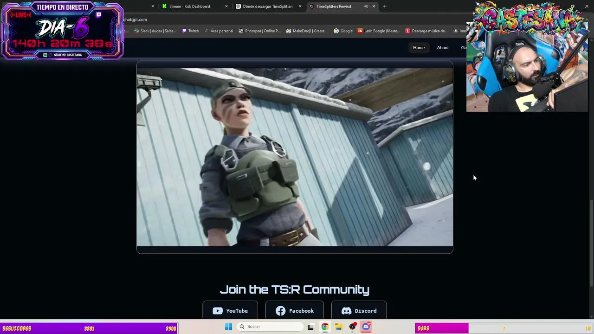Open Google Chrome from the taskbar
594x334 pixels.
[x=325, y=327]
